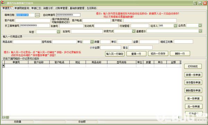Screen dimensions: 208x125
Task: Click the 数量 input field
Action: pyautogui.click(x=105, y=42)
